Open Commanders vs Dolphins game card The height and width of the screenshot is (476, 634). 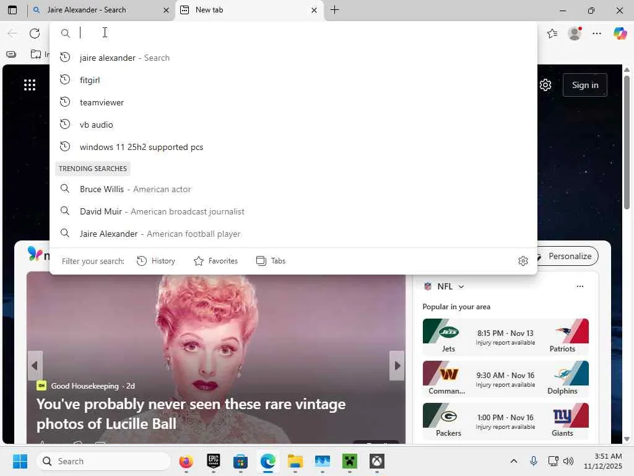coord(505,379)
